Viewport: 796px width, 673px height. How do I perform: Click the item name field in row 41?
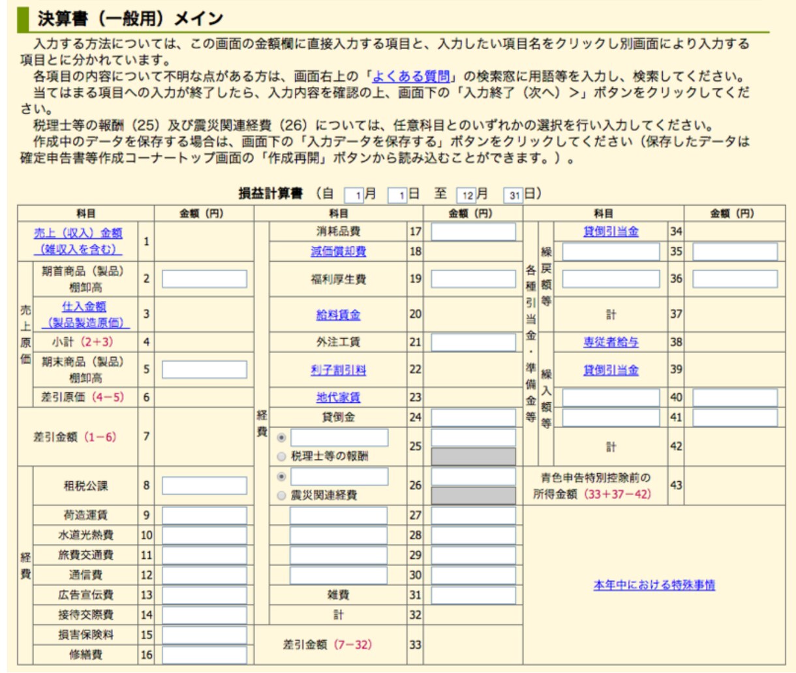pyautogui.click(x=611, y=417)
